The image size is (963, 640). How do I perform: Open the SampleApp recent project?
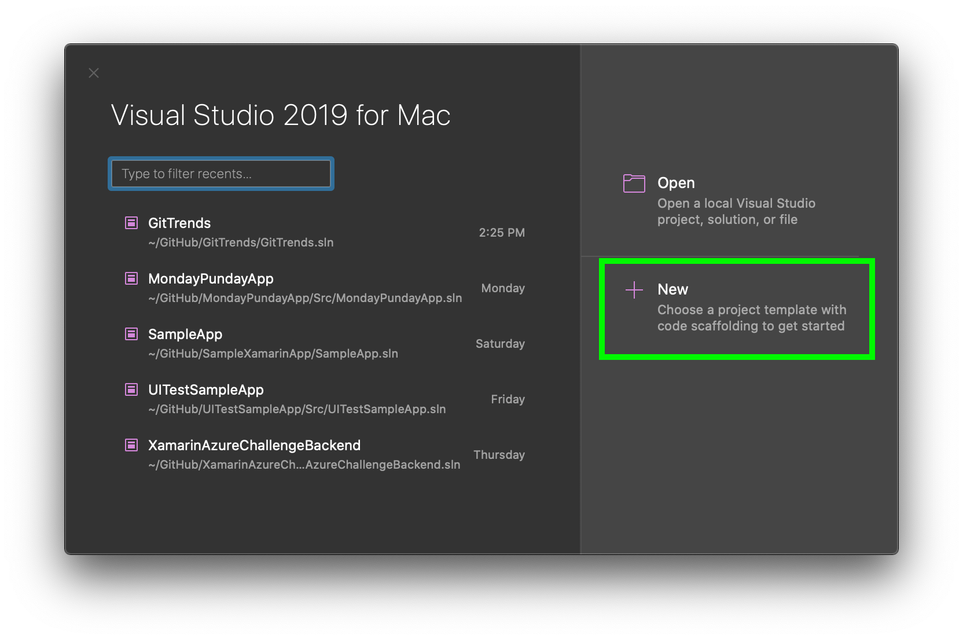tap(324, 344)
